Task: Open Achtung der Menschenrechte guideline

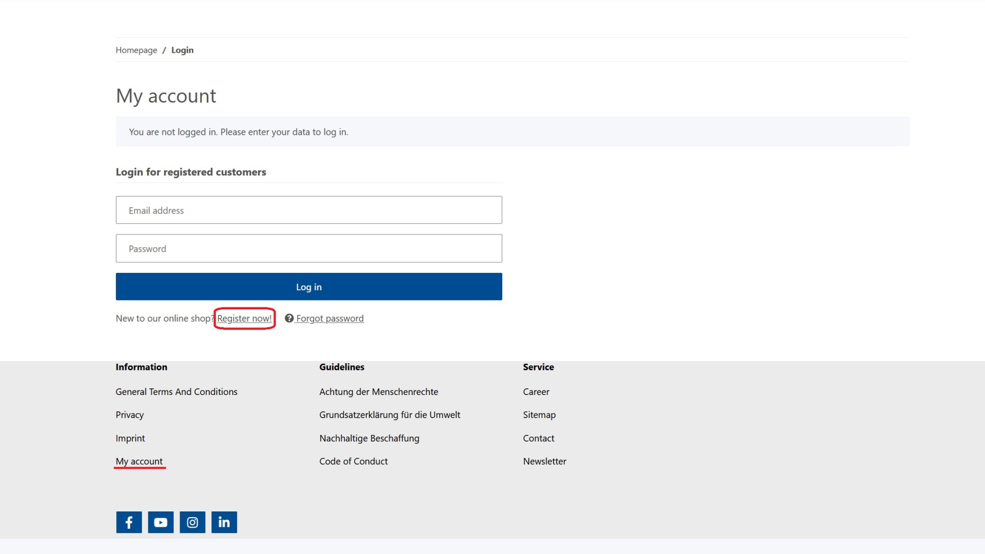Action: 379,391
